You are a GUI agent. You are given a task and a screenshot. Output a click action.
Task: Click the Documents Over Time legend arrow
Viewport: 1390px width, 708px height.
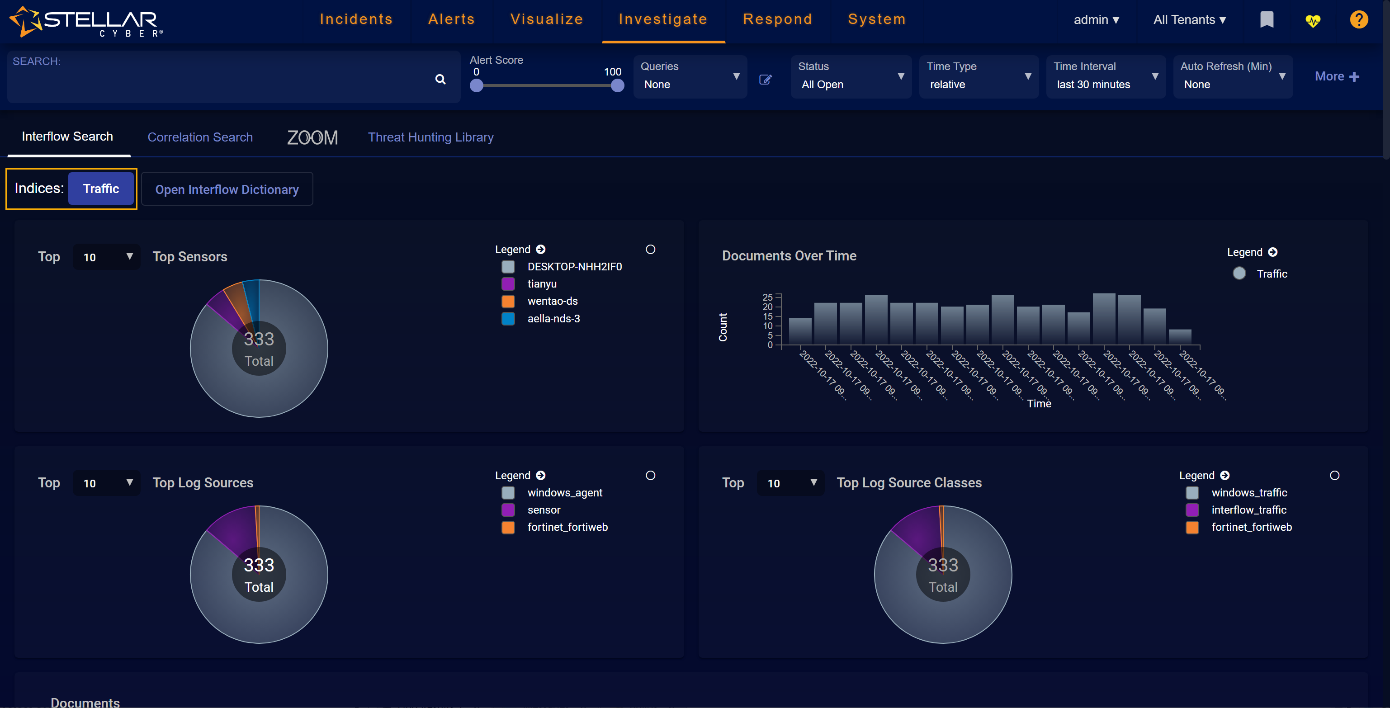pos(1272,252)
